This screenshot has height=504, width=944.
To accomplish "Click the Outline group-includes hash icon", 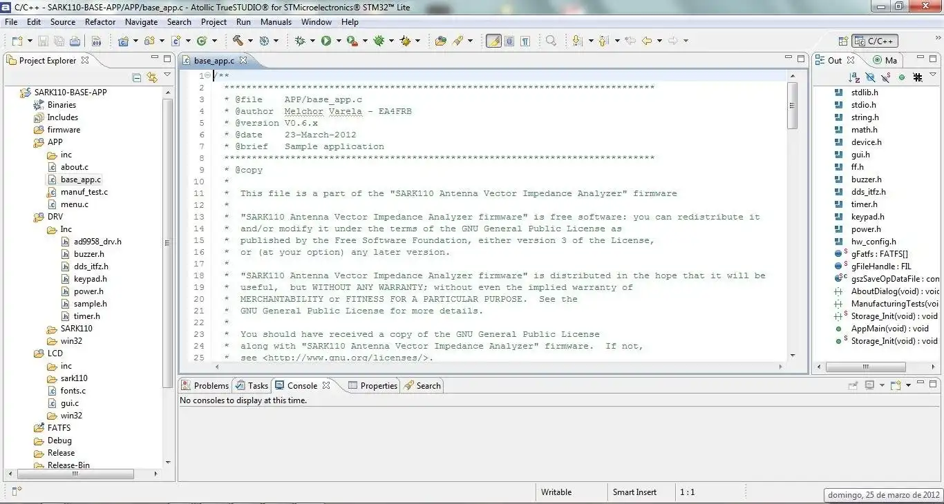I will tap(918, 78).
